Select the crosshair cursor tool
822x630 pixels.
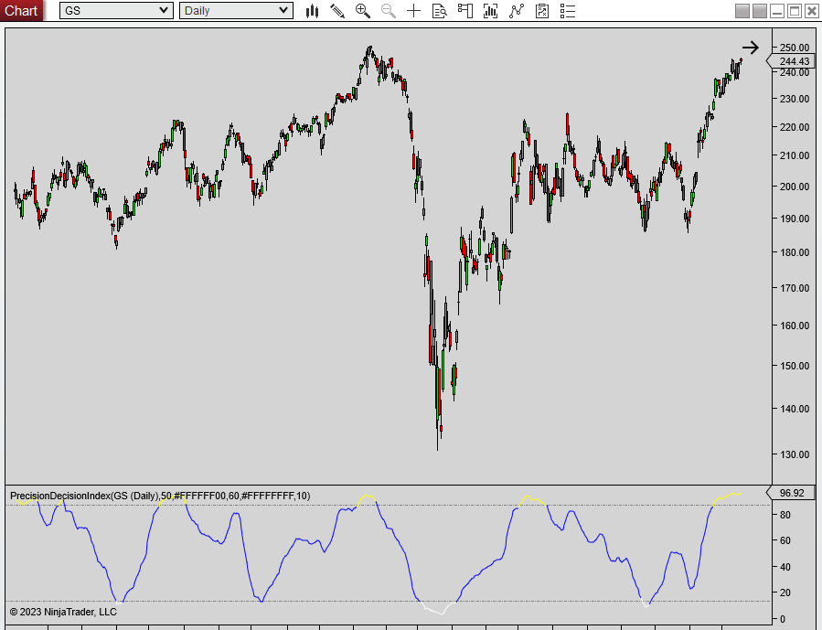click(x=414, y=11)
